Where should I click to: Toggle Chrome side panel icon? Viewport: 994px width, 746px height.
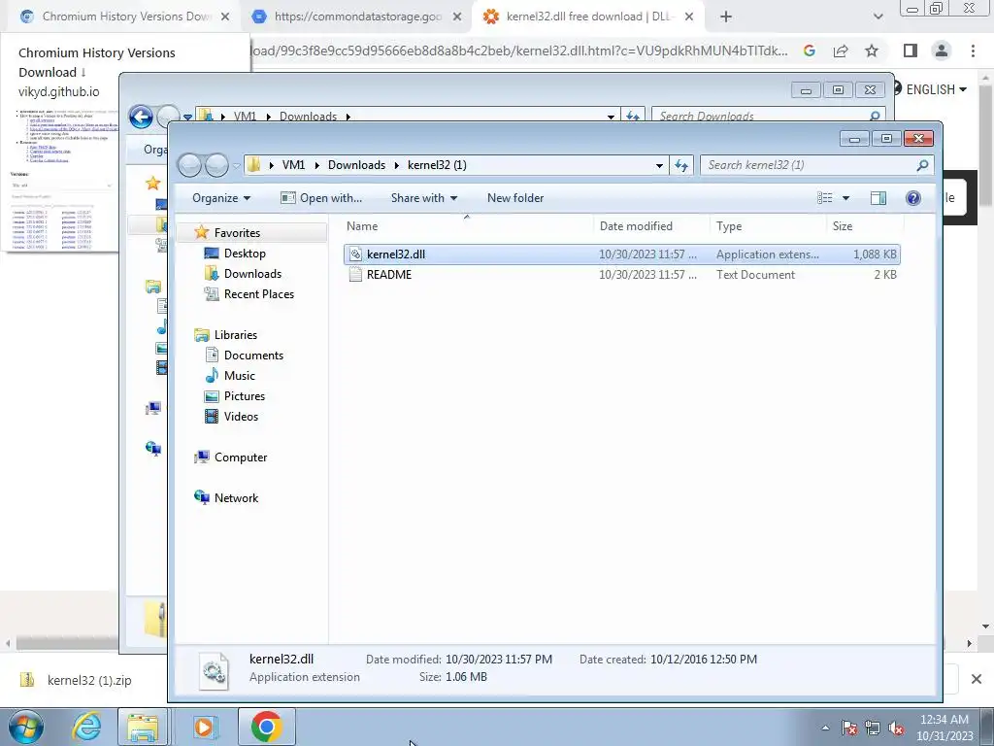tap(910, 51)
